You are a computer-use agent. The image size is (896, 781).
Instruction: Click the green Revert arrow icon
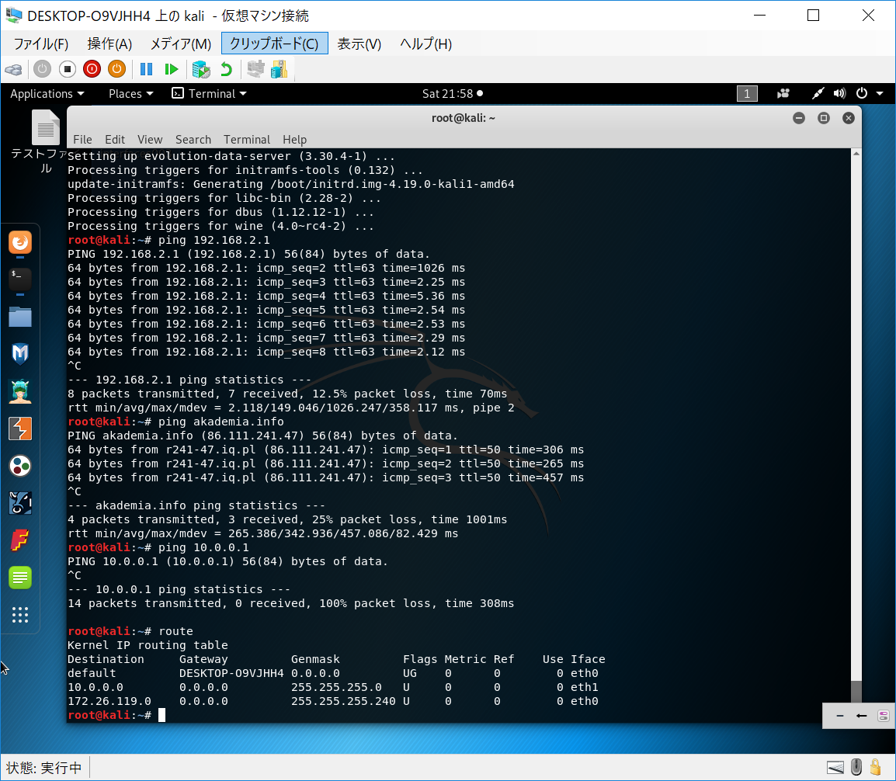226,69
